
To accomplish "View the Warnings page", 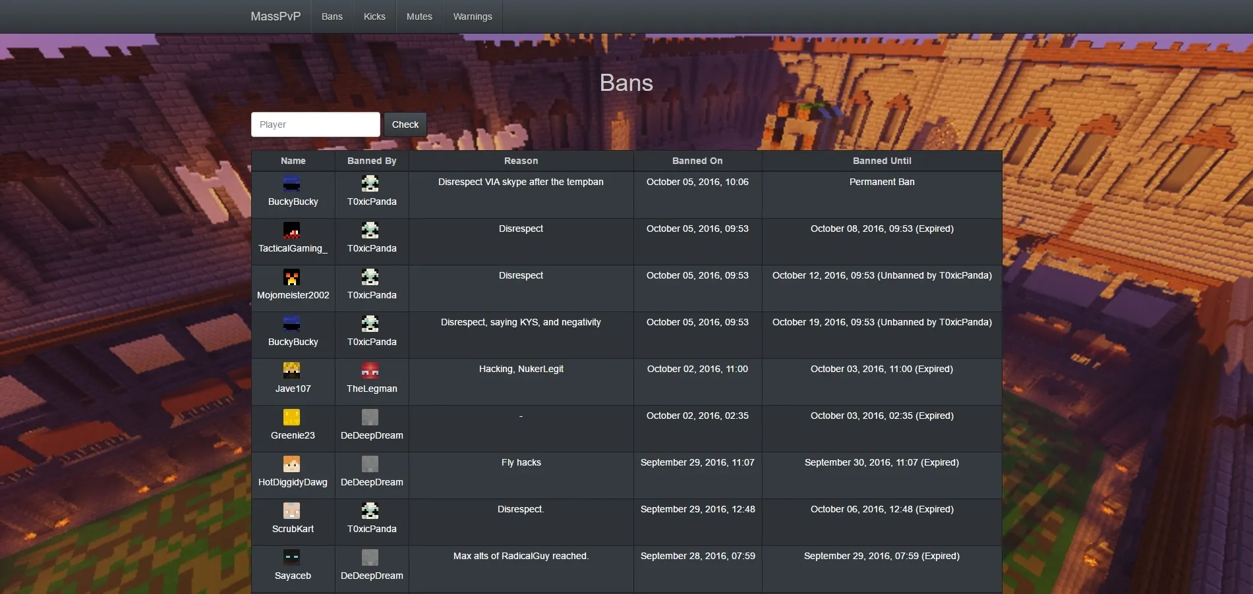I will pos(473,16).
